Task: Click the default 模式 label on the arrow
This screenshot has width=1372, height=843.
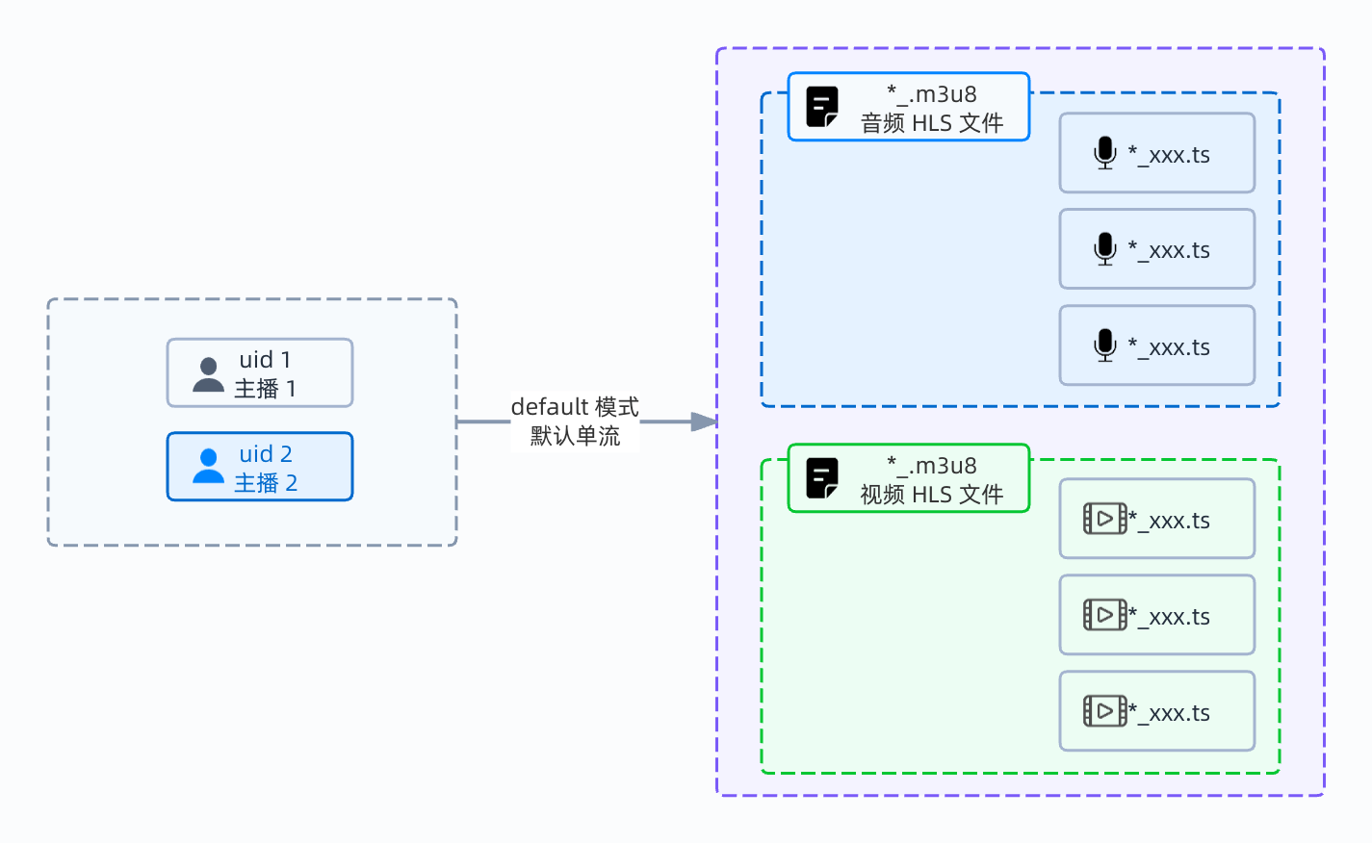Action: [x=575, y=407]
